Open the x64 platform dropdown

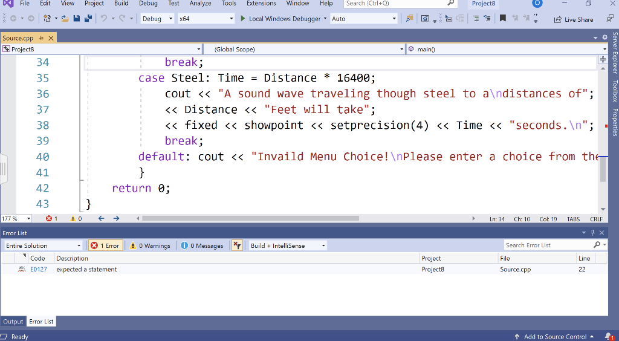coord(206,19)
